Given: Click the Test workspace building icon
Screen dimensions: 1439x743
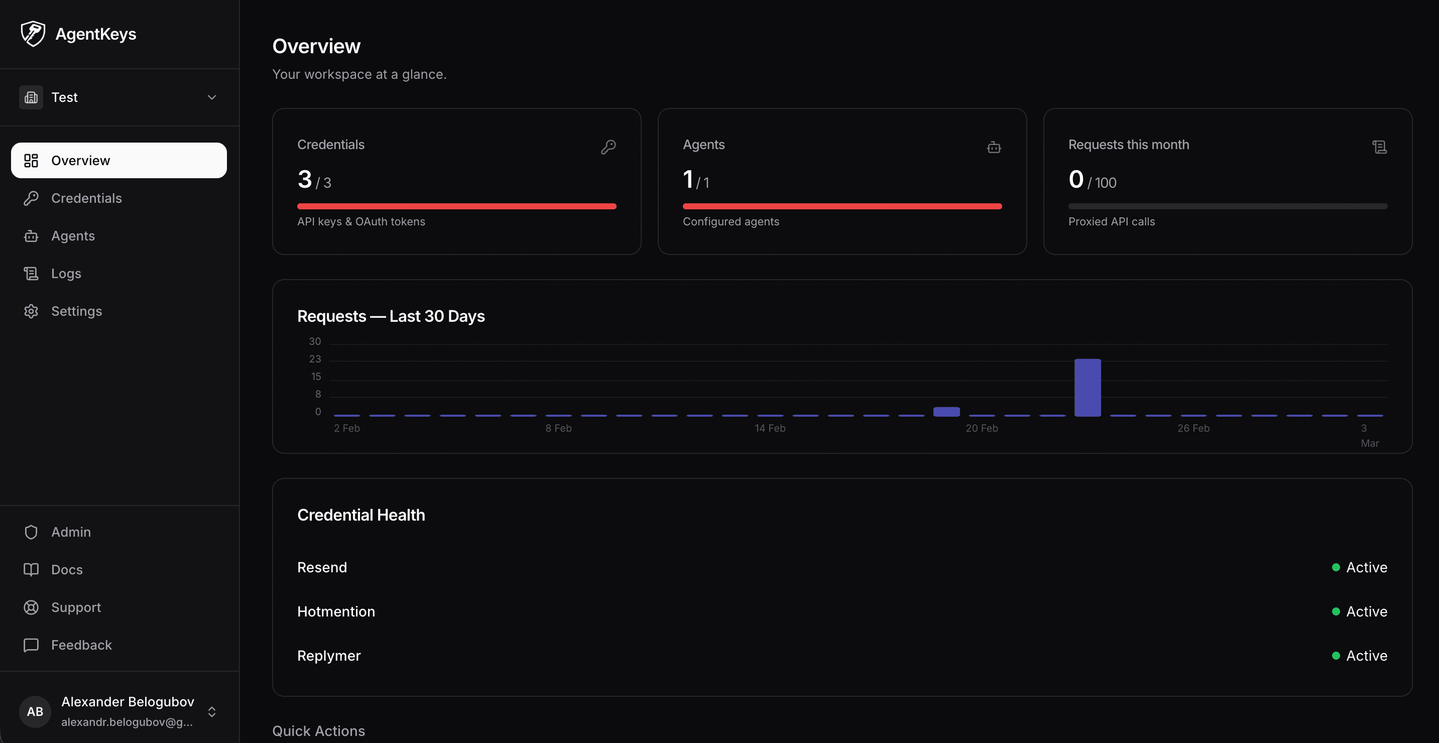Looking at the screenshot, I should pos(31,97).
